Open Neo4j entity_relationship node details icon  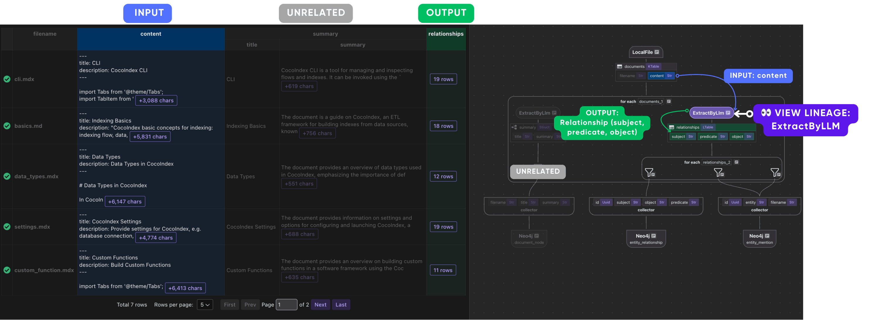coord(653,236)
